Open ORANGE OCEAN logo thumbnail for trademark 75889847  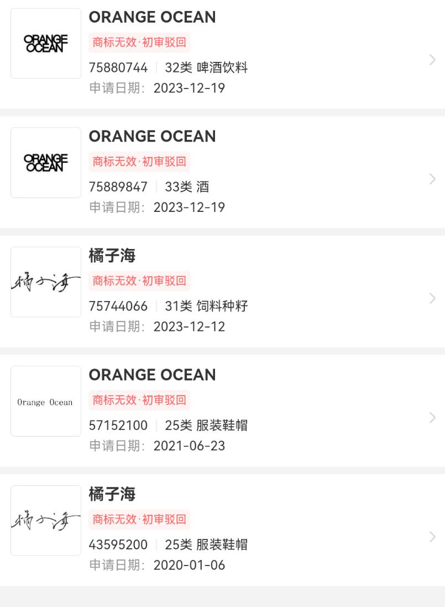coord(46,163)
